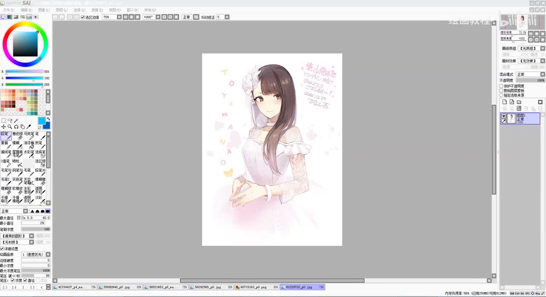This screenshot has width=546, height=297.
Task: Show the RGB sliders panel
Action: [9, 17]
